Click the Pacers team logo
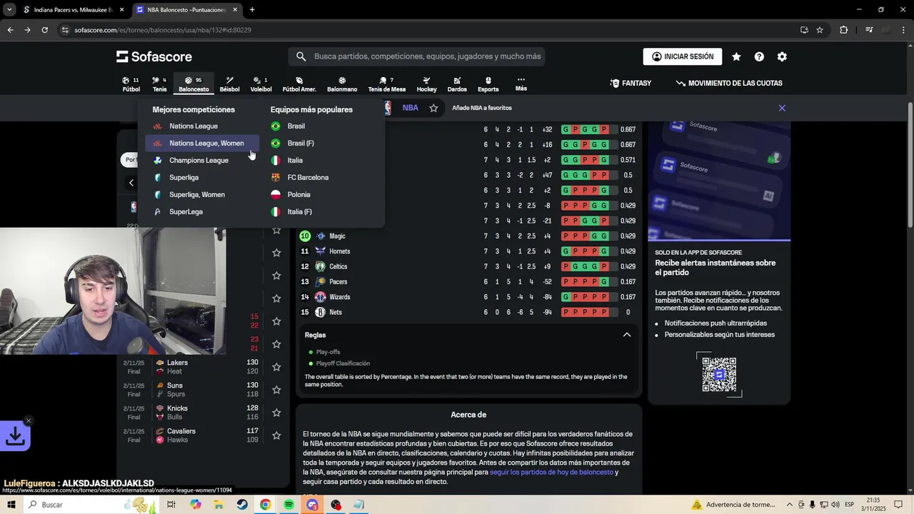This screenshot has height=514, width=914. [x=321, y=282]
